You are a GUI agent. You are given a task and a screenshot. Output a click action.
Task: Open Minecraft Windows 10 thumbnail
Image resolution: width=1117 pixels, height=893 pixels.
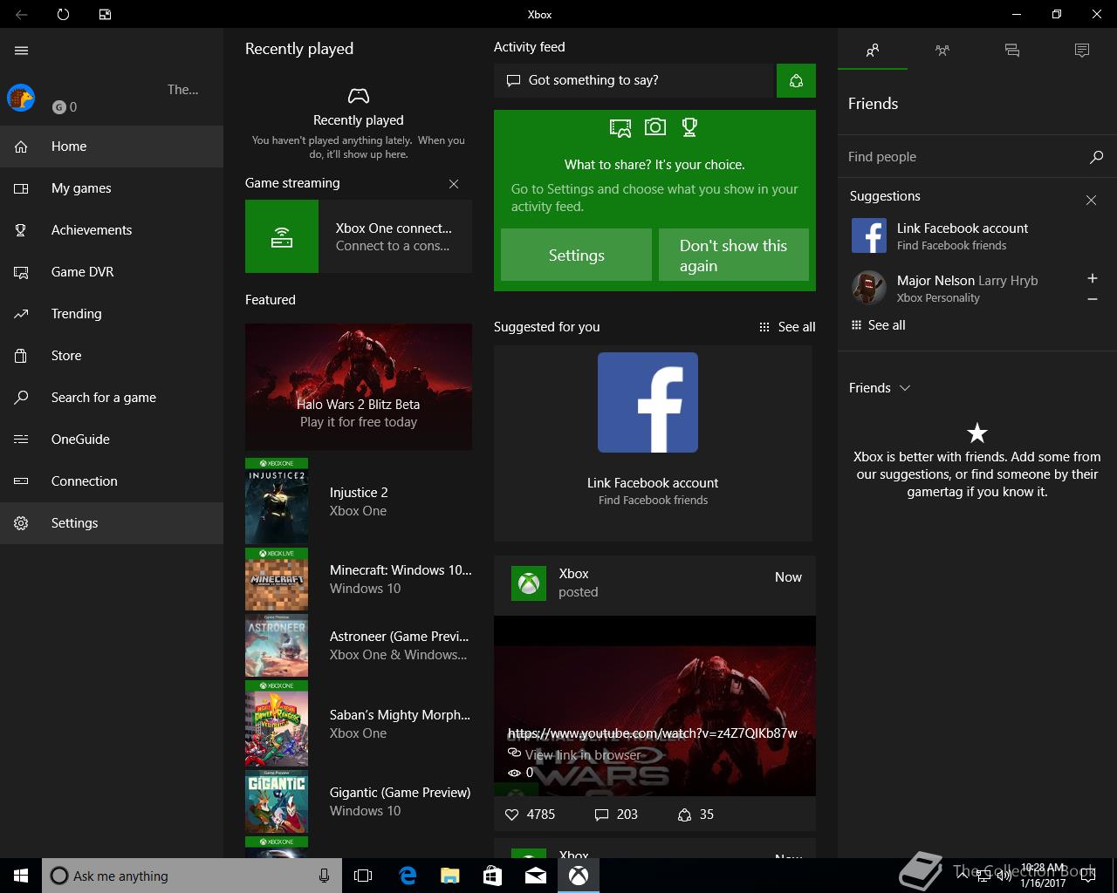pos(277,579)
